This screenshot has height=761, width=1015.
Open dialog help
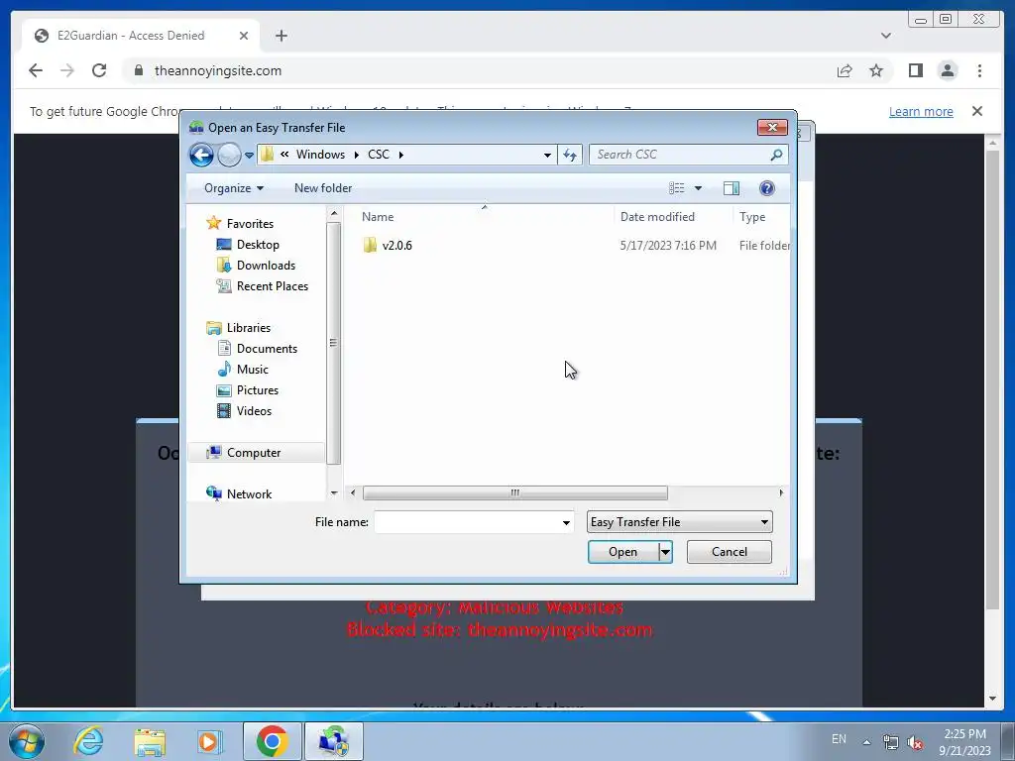point(767,188)
